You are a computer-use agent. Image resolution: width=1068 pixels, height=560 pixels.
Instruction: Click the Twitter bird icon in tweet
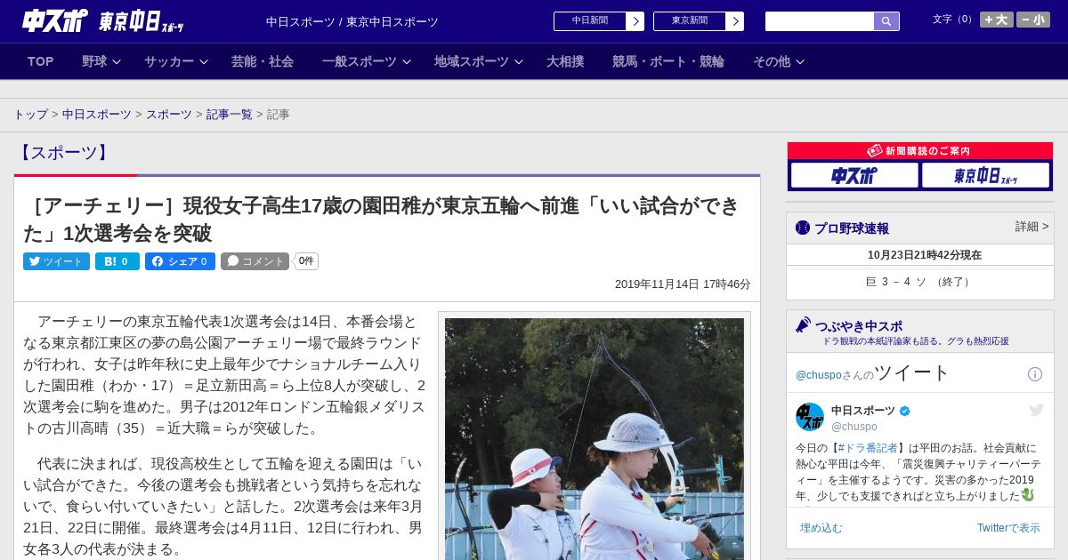coord(1036,410)
